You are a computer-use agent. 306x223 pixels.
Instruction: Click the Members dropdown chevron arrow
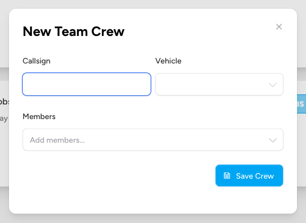273,140
